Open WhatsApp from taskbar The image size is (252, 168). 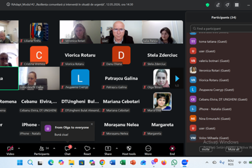[174, 163]
